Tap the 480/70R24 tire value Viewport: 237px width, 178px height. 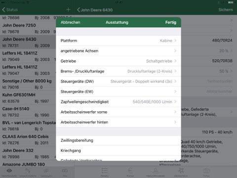(x=222, y=41)
